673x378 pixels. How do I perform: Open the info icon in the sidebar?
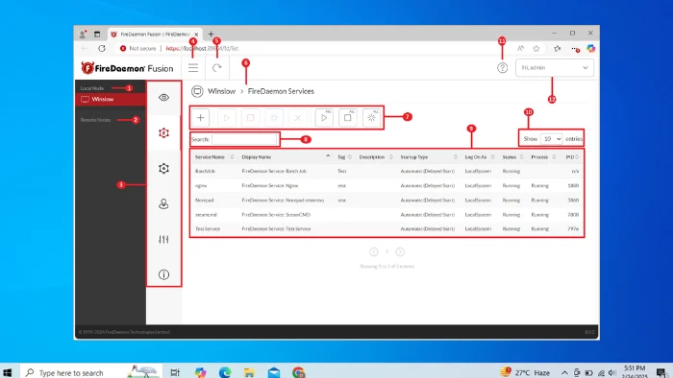[163, 274]
